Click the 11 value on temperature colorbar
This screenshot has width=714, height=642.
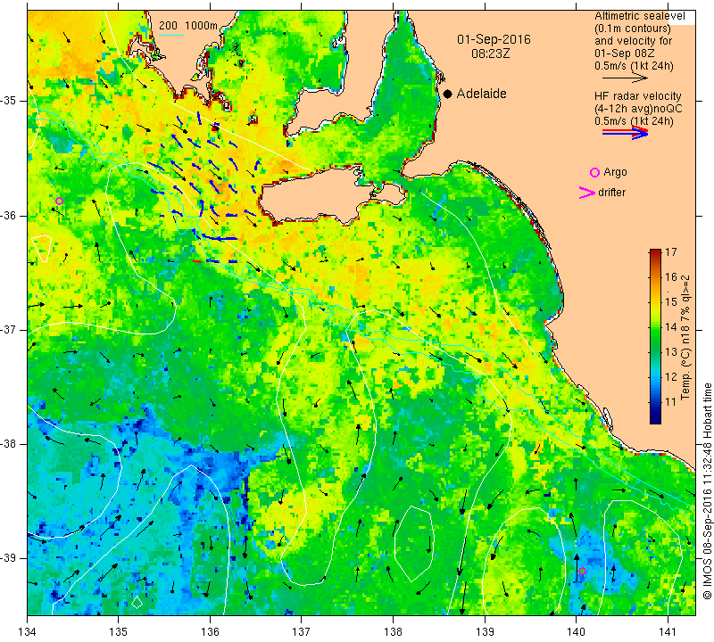(671, 402)
